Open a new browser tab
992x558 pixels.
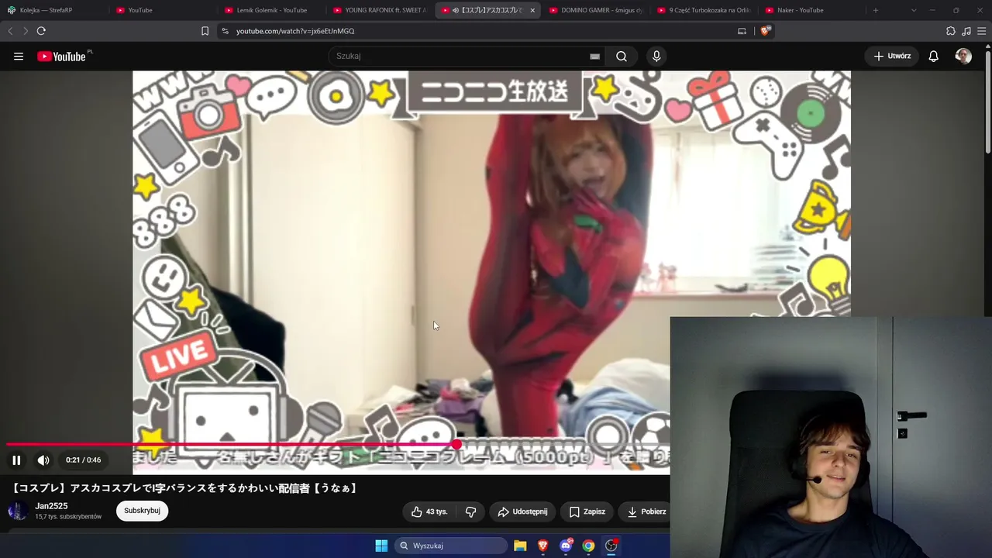[876, 10]
